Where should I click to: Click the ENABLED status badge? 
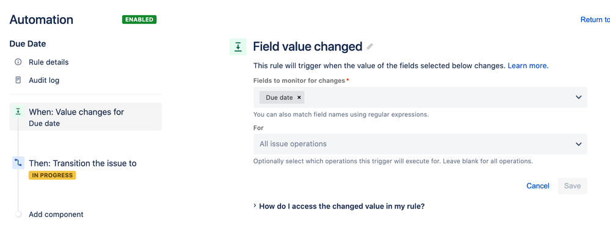pyautogui.click(x=139, y=20)
